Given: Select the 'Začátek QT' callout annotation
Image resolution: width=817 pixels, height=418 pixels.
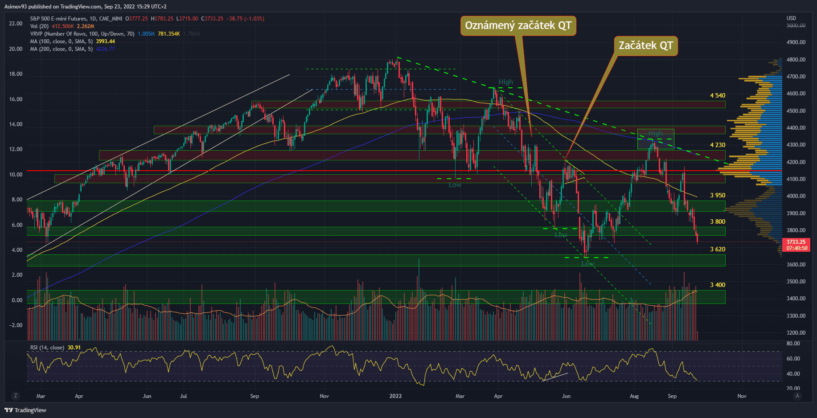Looking at the screenshot, I should 645,45.
